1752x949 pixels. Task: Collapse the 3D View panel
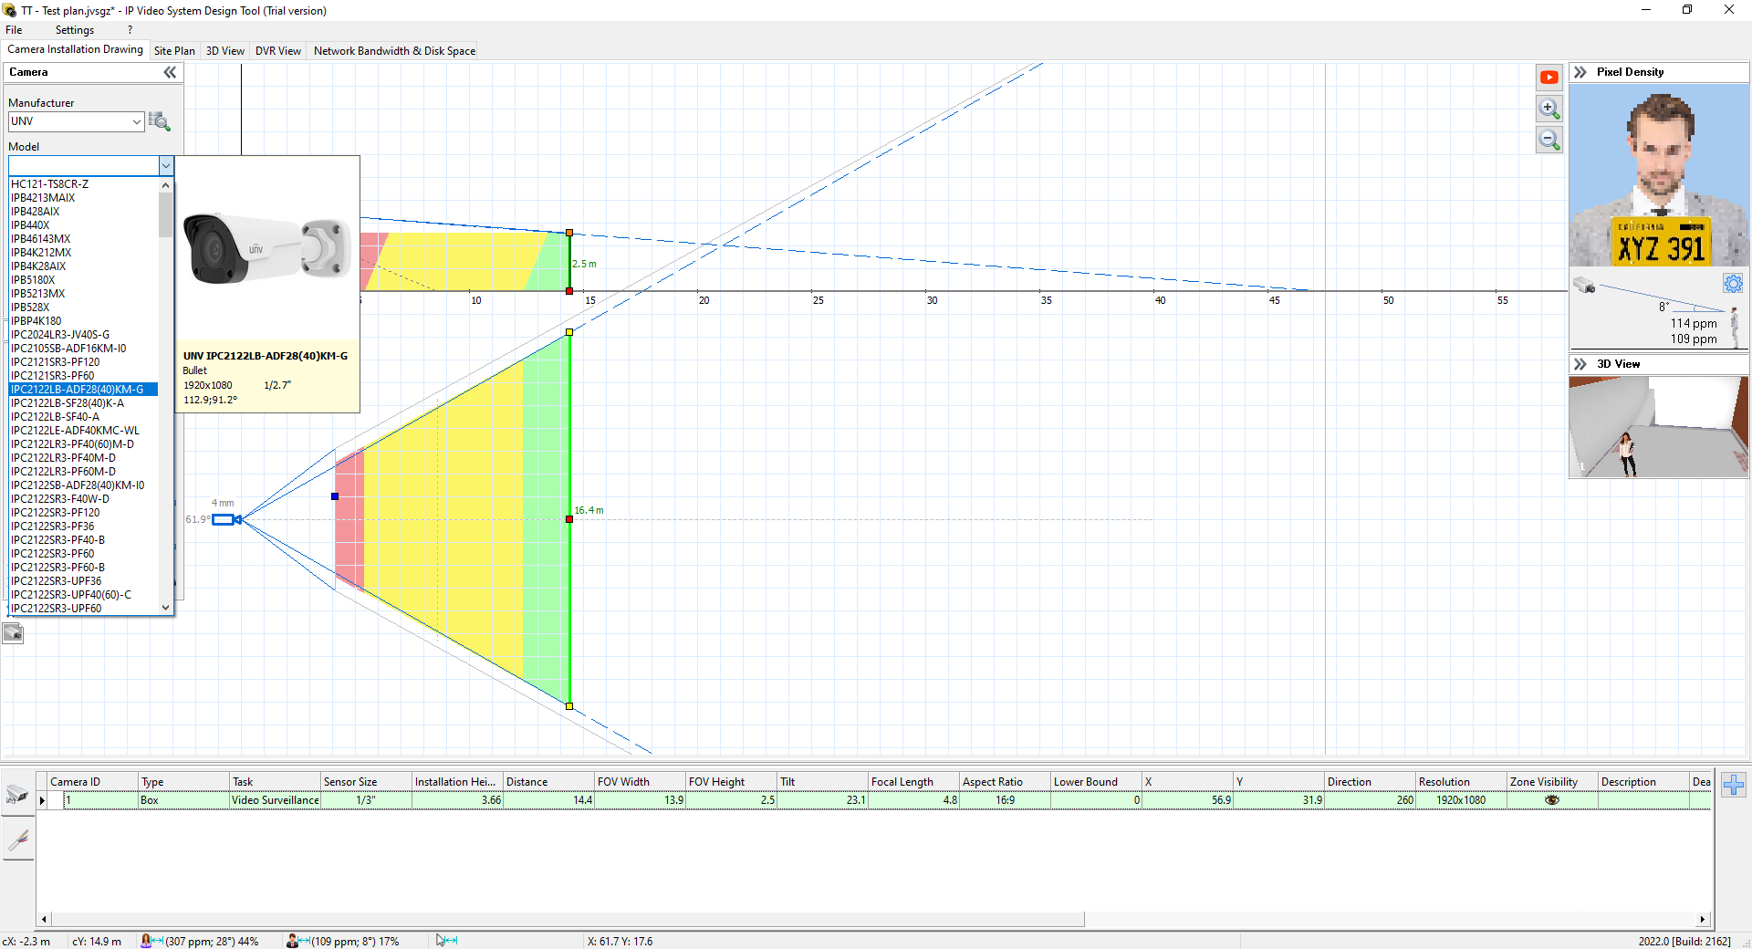click(x=1580, y=364)
